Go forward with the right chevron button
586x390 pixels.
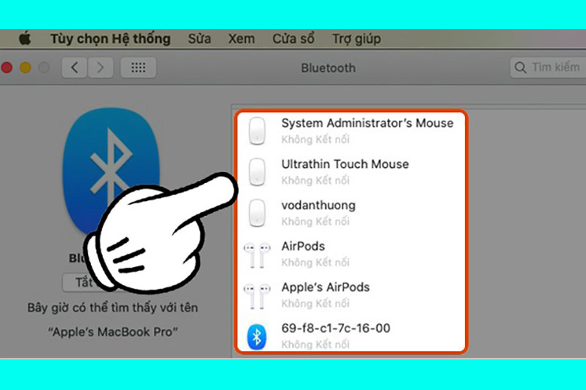[x=101, y=67]
